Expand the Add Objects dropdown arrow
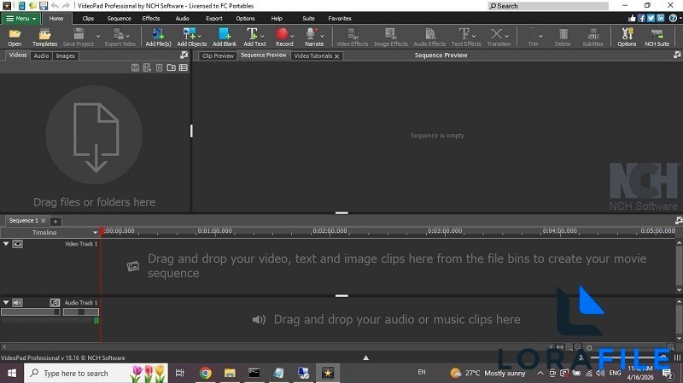The width and height of the screenshot is (683, 383). [x=200, y=36]
